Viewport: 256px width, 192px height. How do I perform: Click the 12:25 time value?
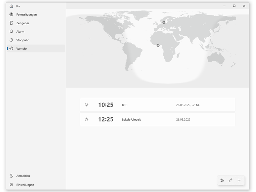pyautogui.click(x=106, y=119)
